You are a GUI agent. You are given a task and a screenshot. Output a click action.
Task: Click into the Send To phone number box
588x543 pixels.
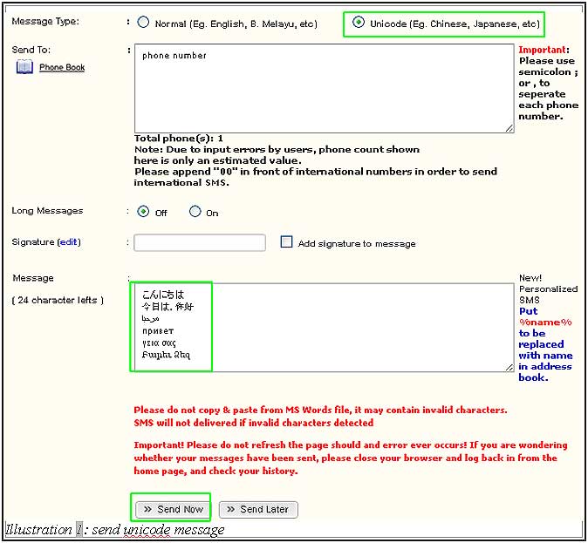[324, 88]
